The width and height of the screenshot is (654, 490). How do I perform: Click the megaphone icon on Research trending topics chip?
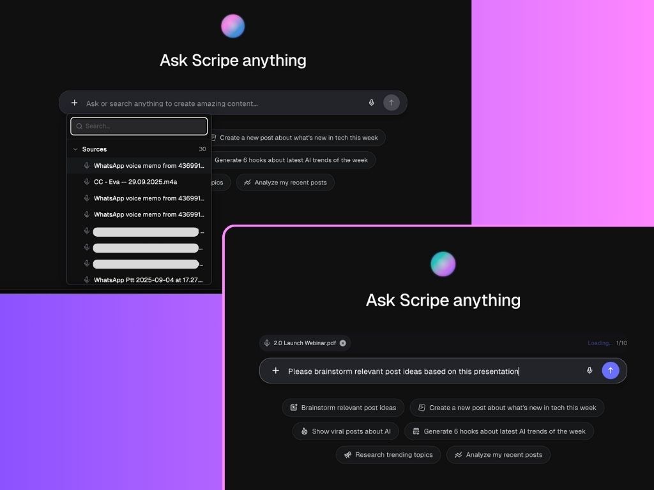coord(347,455)
